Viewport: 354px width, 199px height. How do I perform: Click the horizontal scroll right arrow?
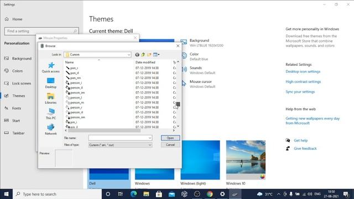click(x=174, y=130)
